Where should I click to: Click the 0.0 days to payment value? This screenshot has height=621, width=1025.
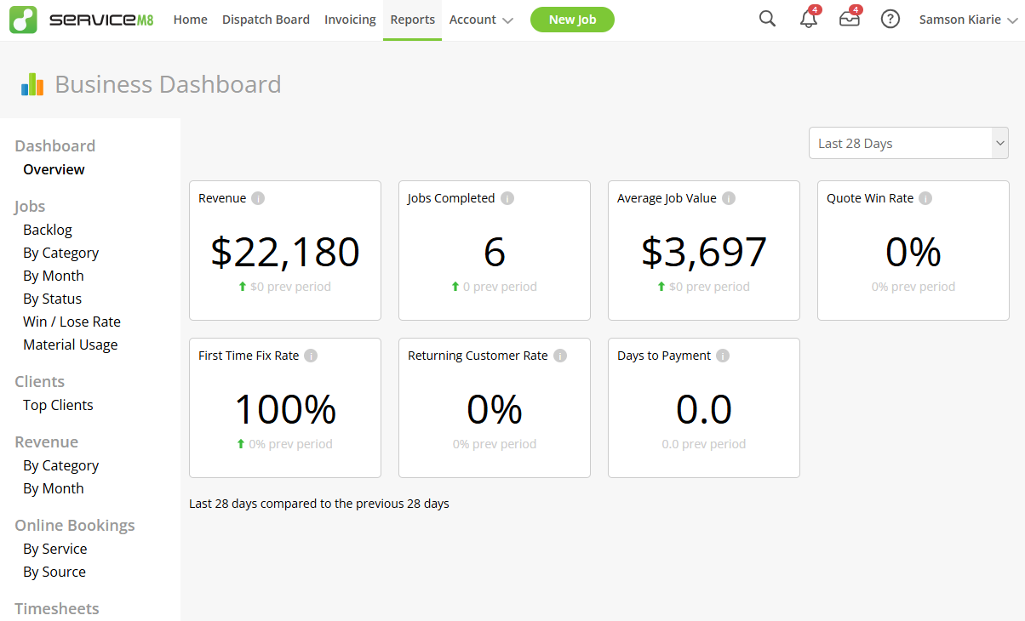(704, 410)
